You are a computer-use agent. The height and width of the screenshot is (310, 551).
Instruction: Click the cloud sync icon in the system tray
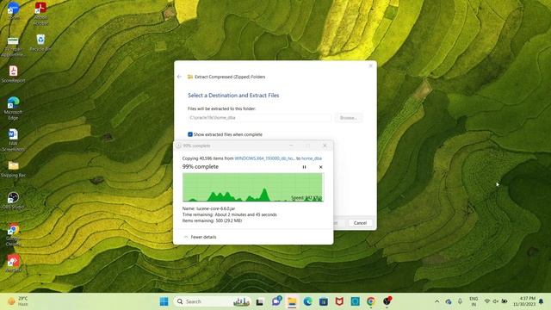pos(449,301)
